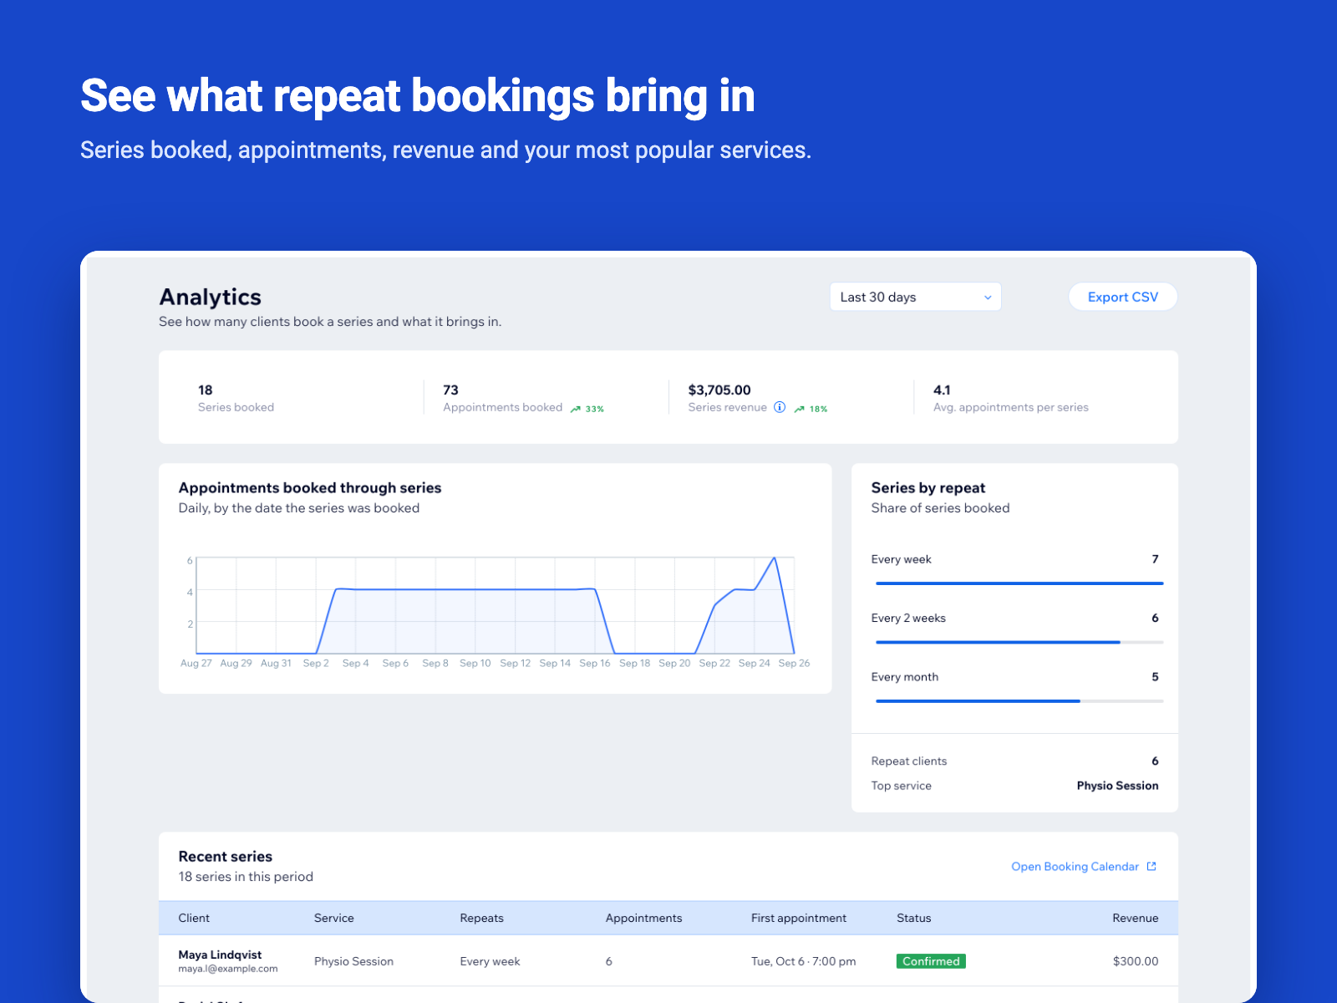Click the Sep 16 label on chart axis
Image resolution: width=1337 pixels, height=1003 pixels.
point(595,663)
